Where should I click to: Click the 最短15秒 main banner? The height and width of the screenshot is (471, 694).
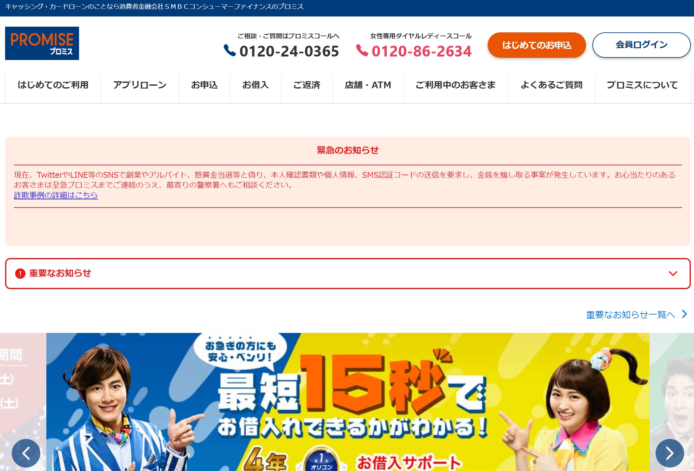[348, 402]
